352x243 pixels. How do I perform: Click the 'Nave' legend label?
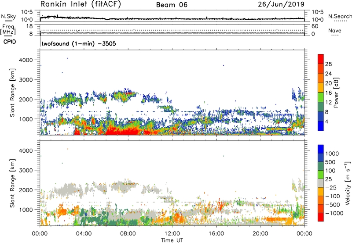335,31
